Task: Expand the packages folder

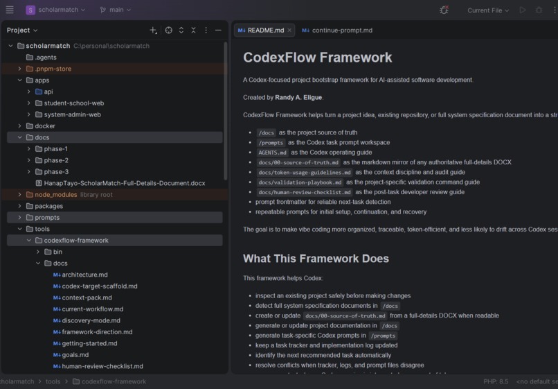Action: (19, 206)
